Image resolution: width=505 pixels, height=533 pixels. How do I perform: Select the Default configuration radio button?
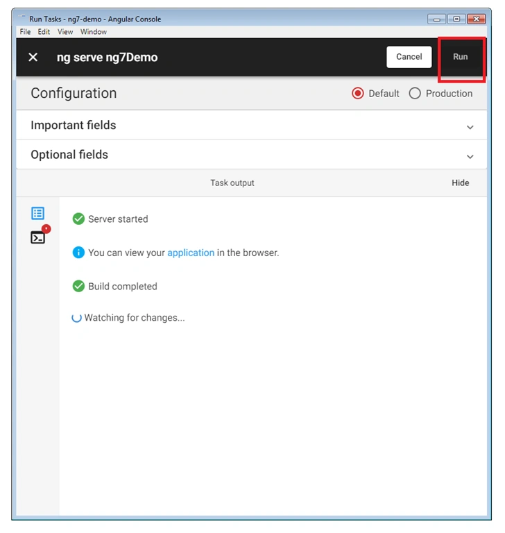(357, 93)
